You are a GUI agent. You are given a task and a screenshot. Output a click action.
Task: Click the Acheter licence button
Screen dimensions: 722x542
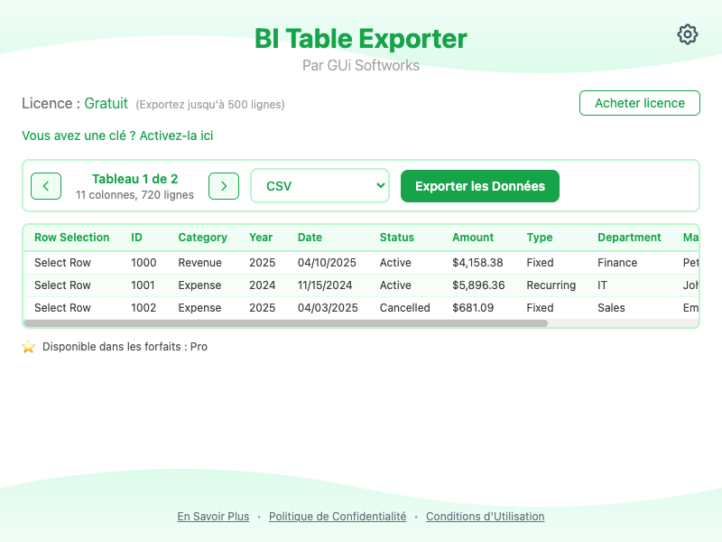pyautogui.click(x=639, y=103)
